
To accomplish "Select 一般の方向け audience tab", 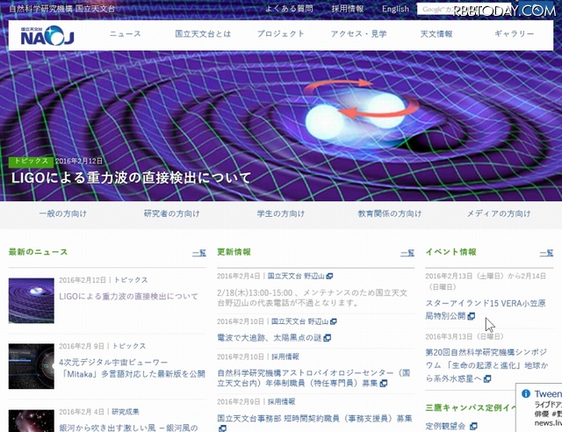I will pyautogui.click(x=62, y=214).
